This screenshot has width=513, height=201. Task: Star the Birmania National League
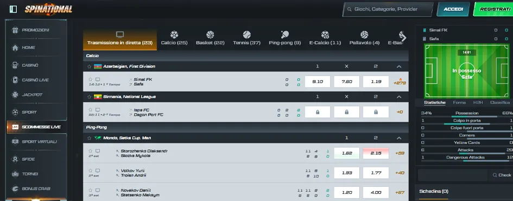(x=89, y=97)
